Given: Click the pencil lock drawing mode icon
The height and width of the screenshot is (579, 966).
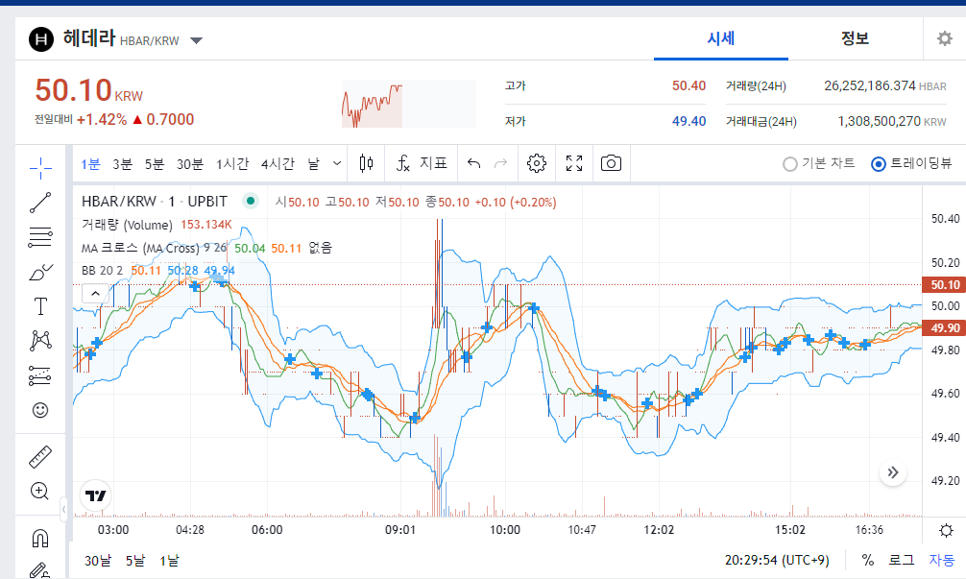Looking at the screenshot, I should (x=40, y=570).
